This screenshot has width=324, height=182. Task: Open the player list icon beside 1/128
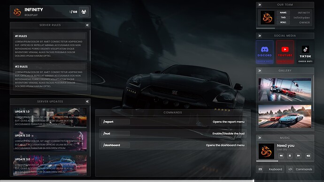[84, 12]
